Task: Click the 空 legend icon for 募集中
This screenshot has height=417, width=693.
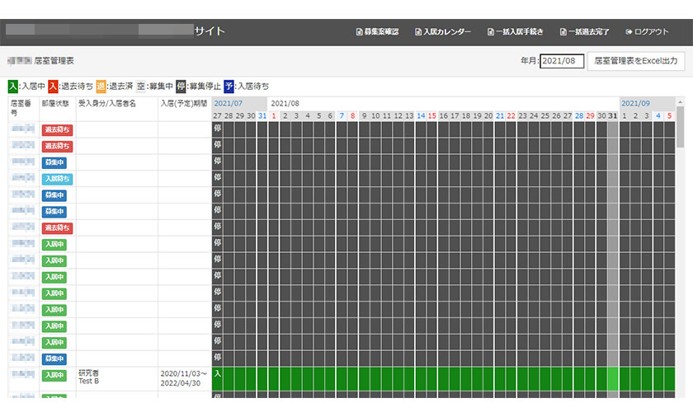Action: pos(141,86)
